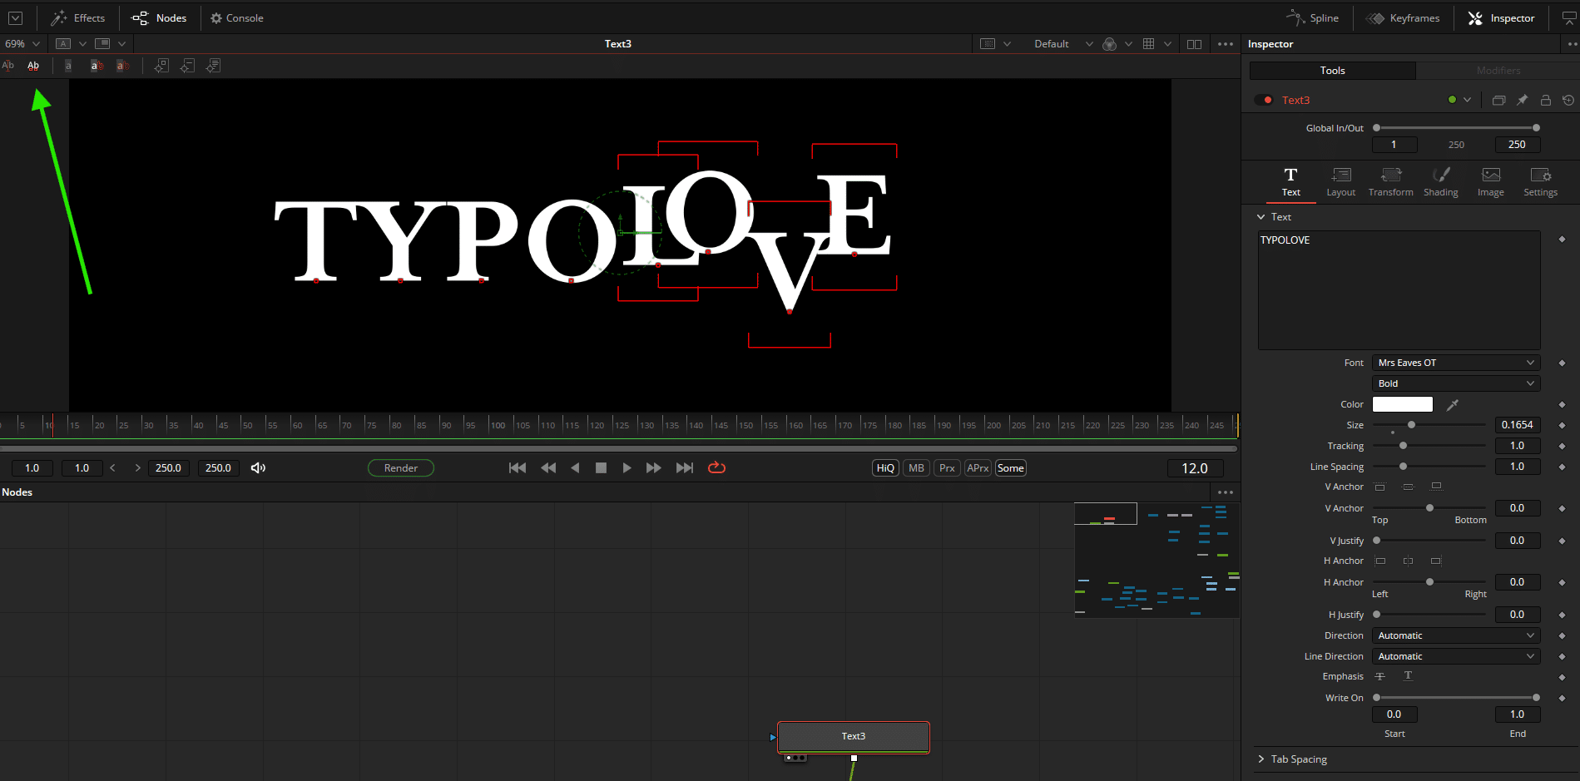Open the Shading section of the Text3 node
The width and height of the screenshot is (1580, 781).
pyautogui.click(x=1440, y=181)
